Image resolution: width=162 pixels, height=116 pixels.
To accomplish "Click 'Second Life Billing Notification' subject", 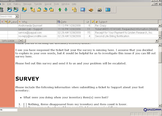I will (112, 36).
